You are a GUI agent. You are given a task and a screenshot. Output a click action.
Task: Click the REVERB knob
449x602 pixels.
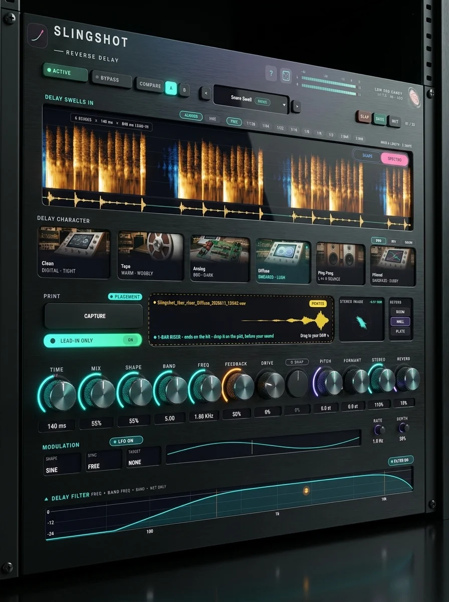pos(408,378)
